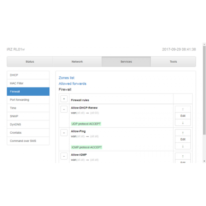This screenshot has height=206, width=206.
Task: Edit the Allow-Ping rule
Action: [183, 139]
